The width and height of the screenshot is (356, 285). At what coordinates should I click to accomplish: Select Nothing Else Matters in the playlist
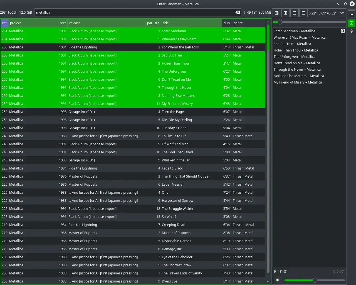(x=309, y=76)
